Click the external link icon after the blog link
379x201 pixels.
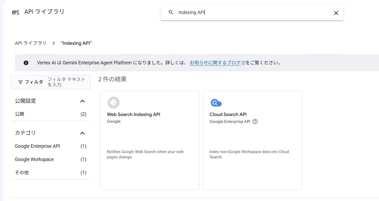click(x=243, y=63)
